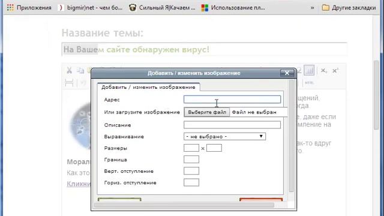Click the Undo arrow in editor toolbar

pos(83,83)
